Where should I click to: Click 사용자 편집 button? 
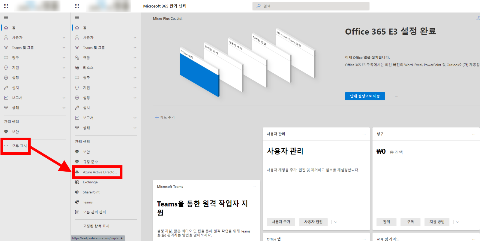pyautogui.click(x=313, y=222)
